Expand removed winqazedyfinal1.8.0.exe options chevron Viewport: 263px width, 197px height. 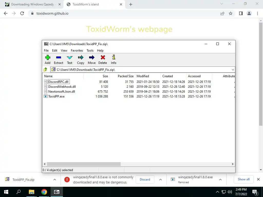coord(220,180)
